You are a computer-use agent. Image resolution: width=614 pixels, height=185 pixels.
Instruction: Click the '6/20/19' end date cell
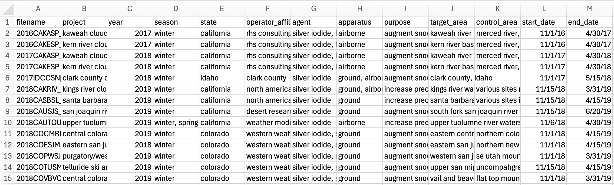coord(590,112)
